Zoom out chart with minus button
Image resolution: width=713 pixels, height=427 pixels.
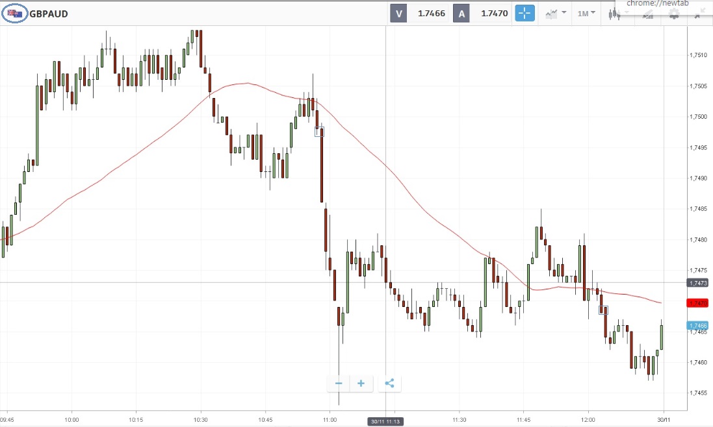339,384
